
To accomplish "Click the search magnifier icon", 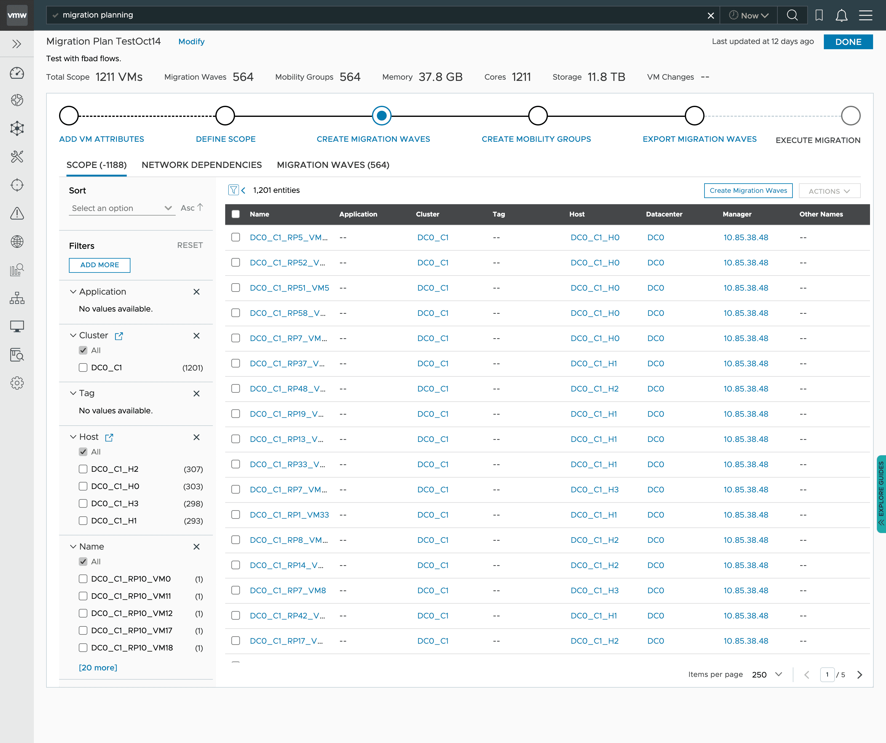I will (x=792, y=15).
